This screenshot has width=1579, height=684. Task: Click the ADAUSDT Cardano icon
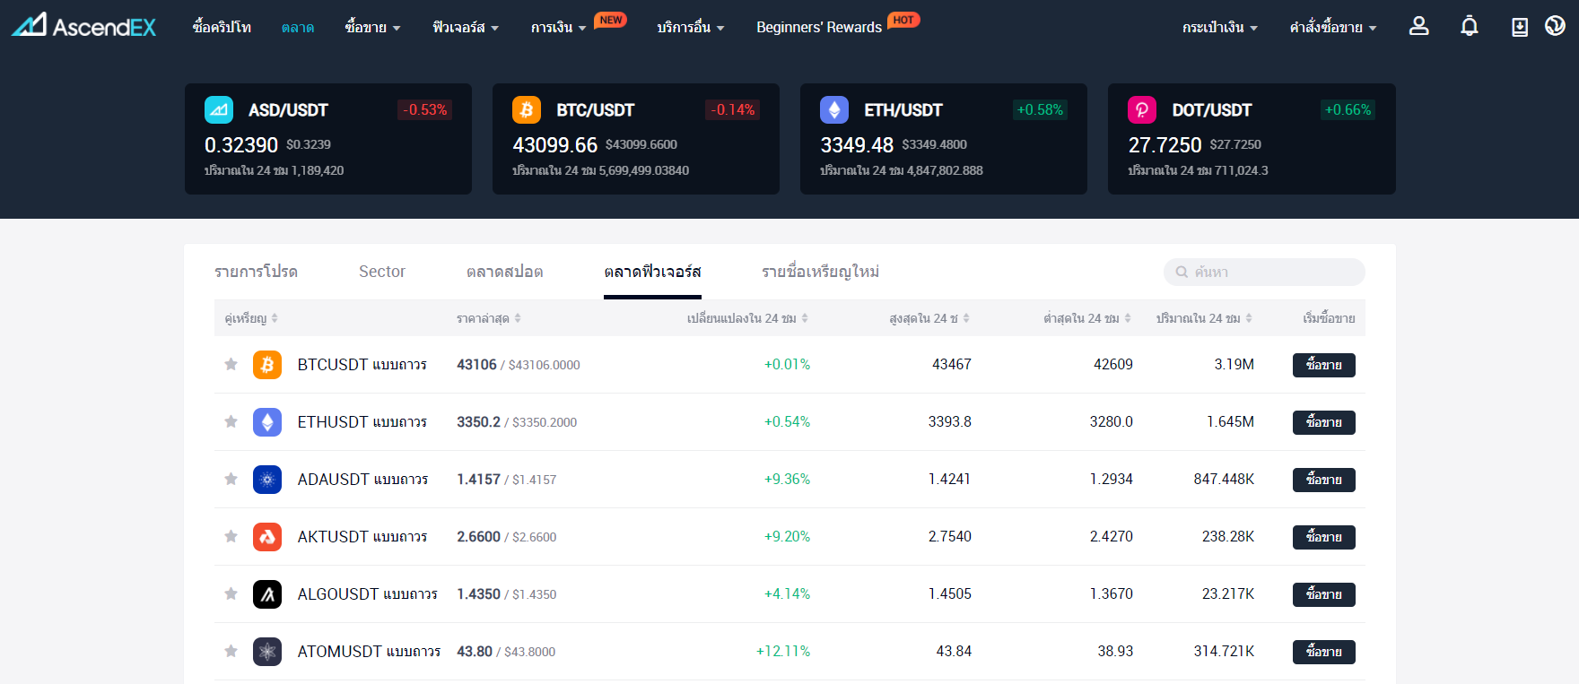pos(267,480)
